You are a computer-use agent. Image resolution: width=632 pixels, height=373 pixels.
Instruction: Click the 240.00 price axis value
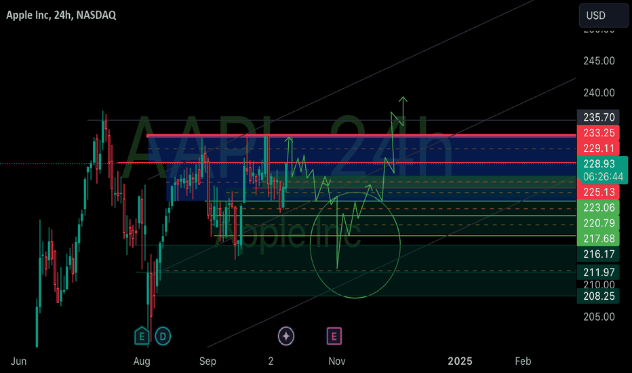click(x=599, y=93)
